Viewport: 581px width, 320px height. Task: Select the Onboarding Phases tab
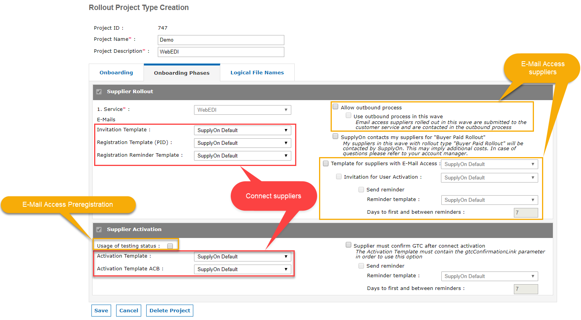point(182,73)
